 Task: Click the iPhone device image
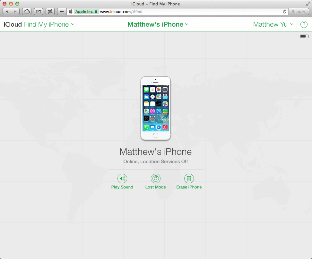[156, 108]
